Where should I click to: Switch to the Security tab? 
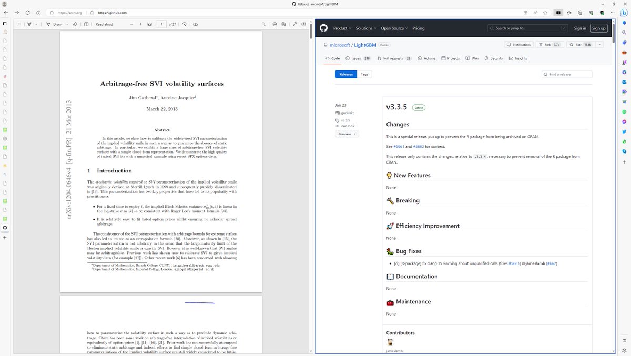point(494,58)
